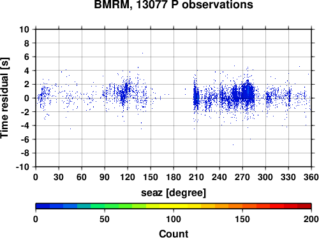Viewport: 319px width, 238px height.
Task: Select the green segment near colorbar 50
Action: [105, 206]
